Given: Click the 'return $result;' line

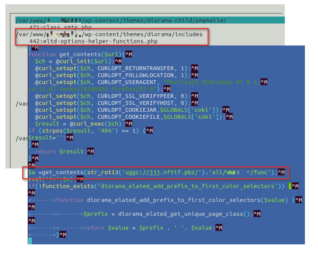Looking at the screenshot, I should point(64,151).
